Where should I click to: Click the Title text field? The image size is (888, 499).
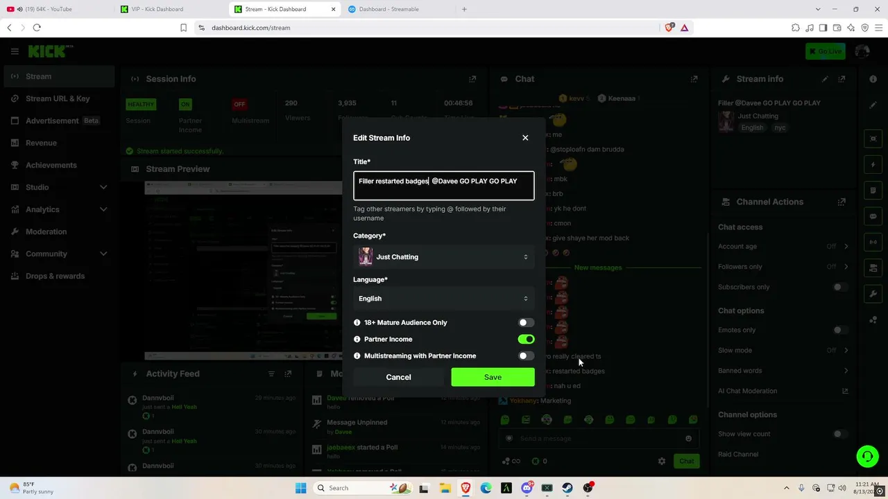click(x=444, y=186)
